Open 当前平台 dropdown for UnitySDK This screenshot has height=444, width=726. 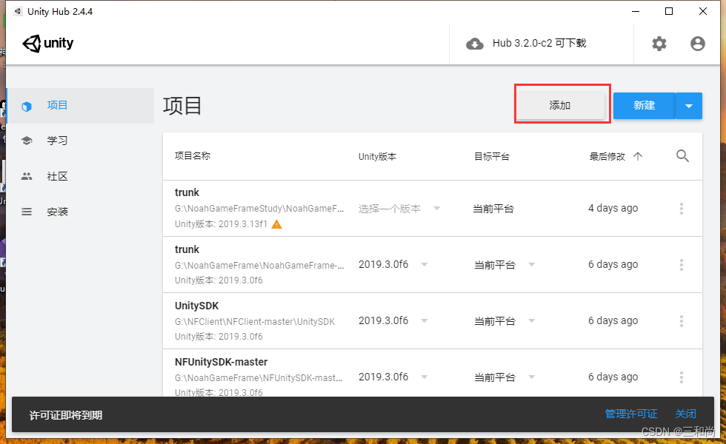(504, 321)
